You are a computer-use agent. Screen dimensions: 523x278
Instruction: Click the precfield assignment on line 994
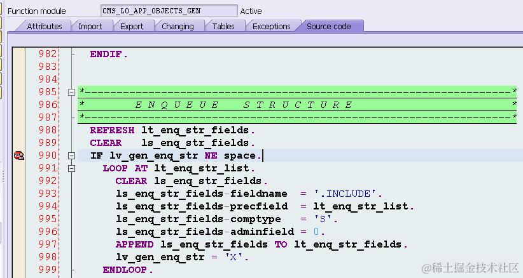click(x=265, y=206)
